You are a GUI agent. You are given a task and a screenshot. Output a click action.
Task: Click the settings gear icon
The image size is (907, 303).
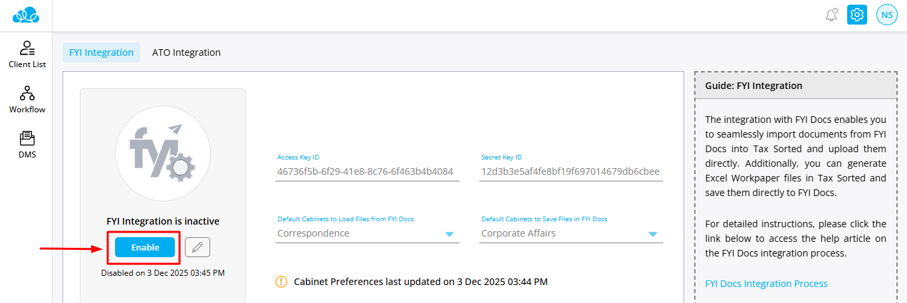[x=857, y=15]
